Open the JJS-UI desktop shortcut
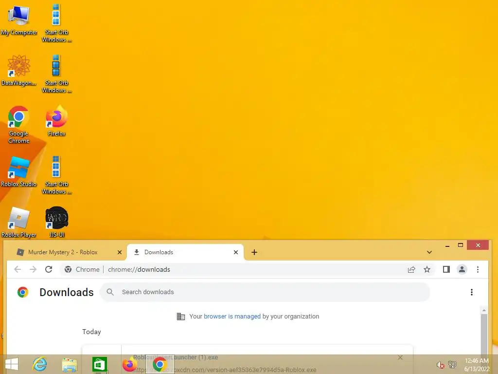Image resolution: width=498 pixels, height=374 pixels. coord(56,222)
